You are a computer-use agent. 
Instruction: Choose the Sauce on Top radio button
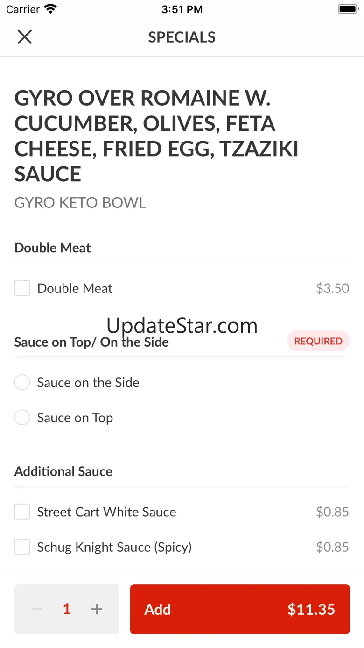tap(22, 418)
